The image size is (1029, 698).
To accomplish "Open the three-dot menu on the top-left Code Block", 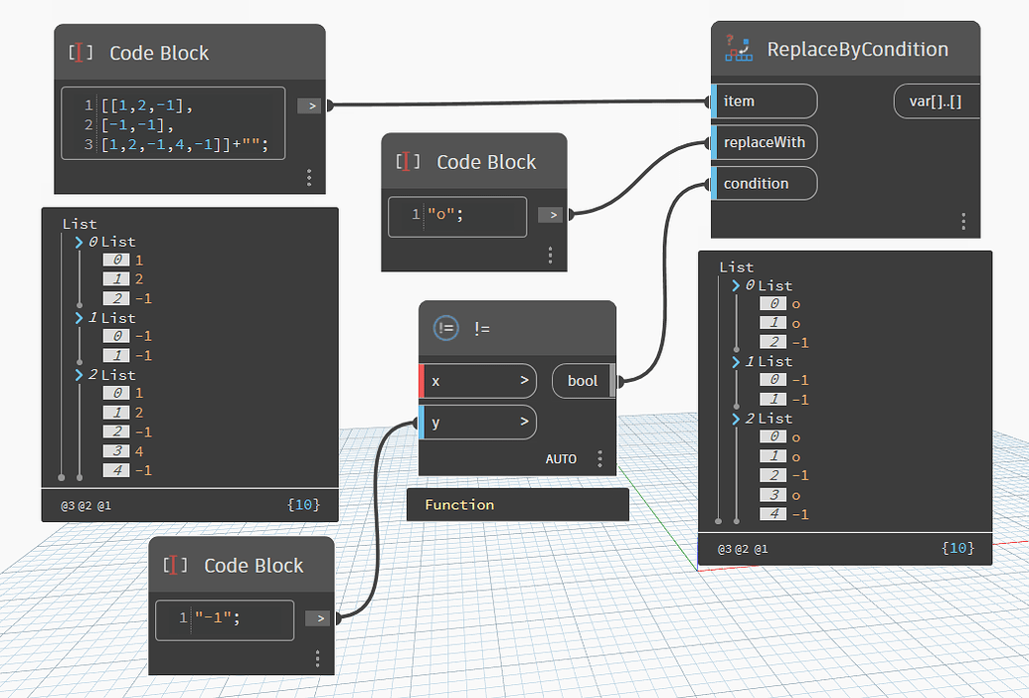I will pyautogui.click(x=309, y=178).
